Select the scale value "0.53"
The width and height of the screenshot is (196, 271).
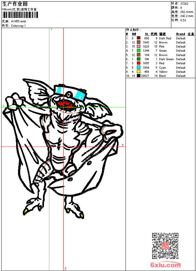[183, 20]
